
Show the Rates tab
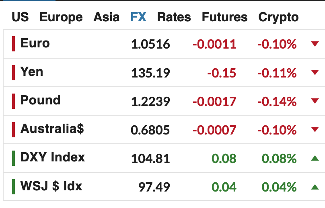174,17
